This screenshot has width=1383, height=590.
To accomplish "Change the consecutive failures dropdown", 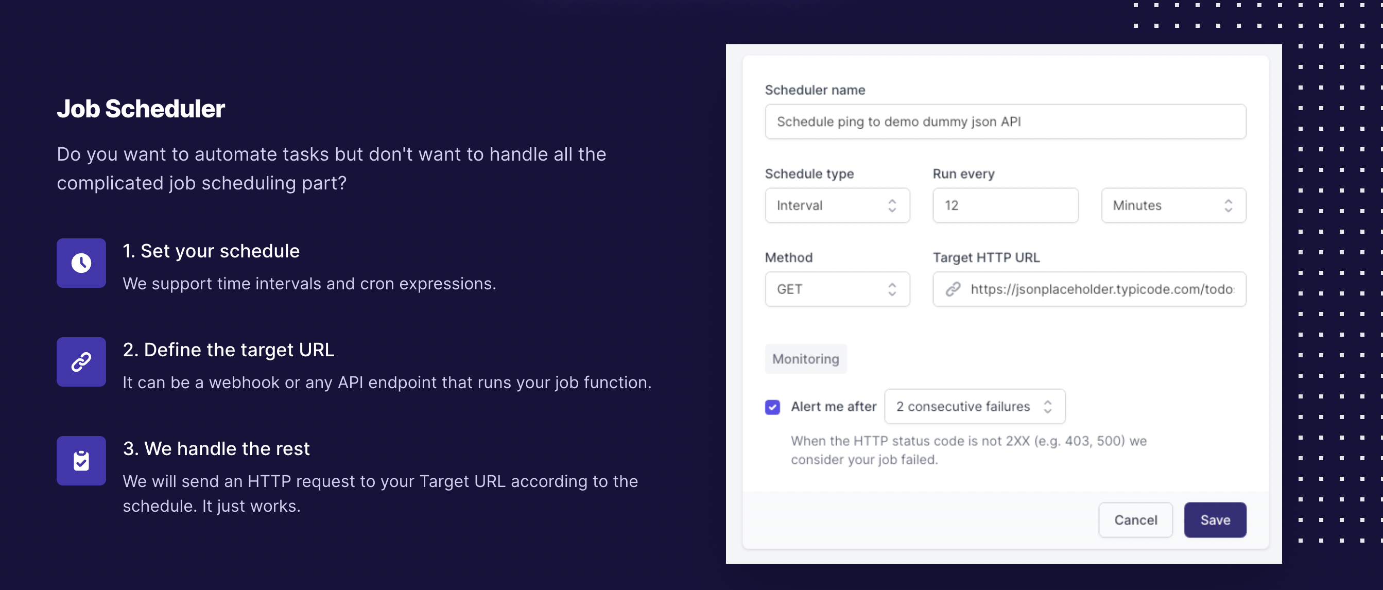I will tap(975, 407).
